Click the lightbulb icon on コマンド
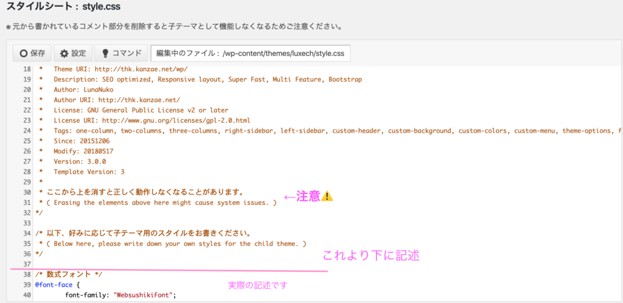623x303 pixels. click(x=105, y=53)
